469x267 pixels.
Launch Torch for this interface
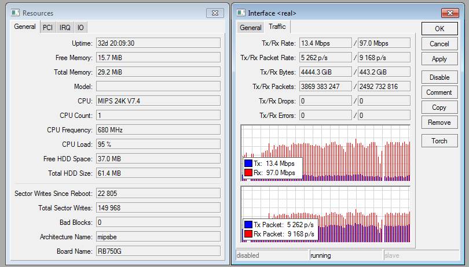tap(439, 141)
